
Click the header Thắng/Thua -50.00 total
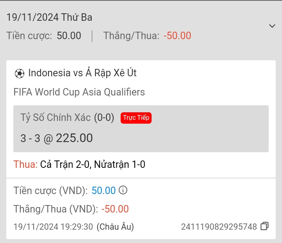tap(147, 36)
